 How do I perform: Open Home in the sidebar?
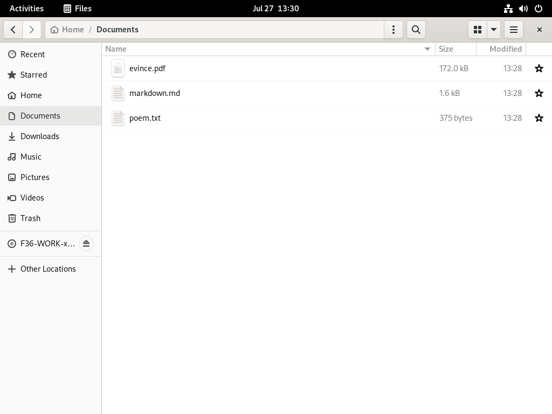(x=51, y=95)
